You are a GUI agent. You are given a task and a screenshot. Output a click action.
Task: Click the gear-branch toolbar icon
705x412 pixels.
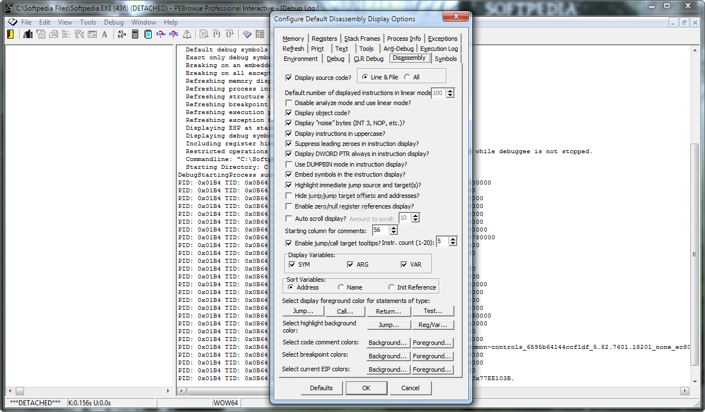tap(79, 34)
